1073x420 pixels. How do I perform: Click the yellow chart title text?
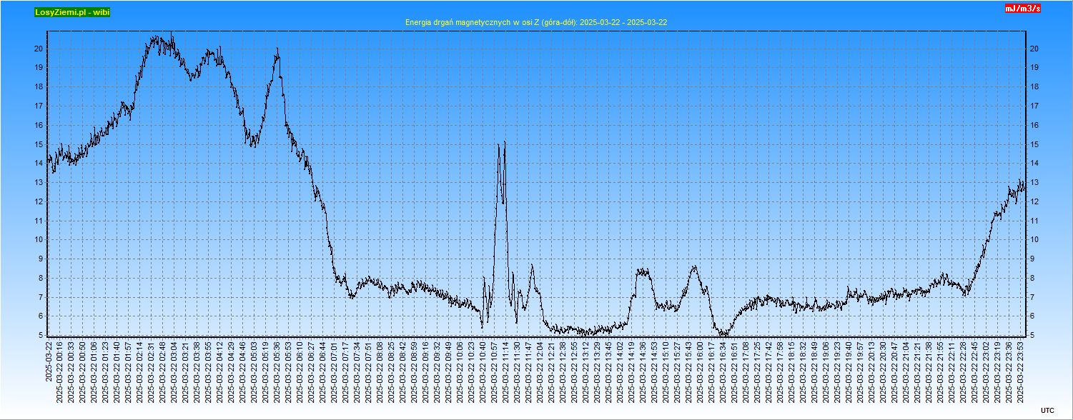(536, 23)
